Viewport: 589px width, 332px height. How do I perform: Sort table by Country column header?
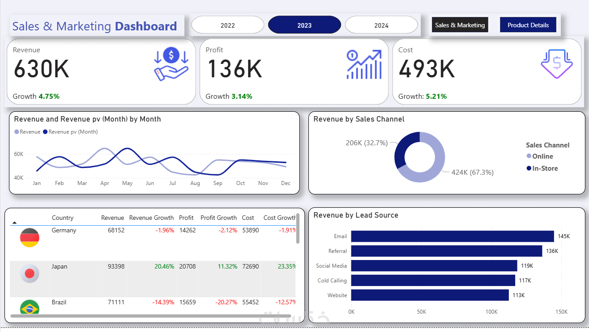[x=63, y=218]
